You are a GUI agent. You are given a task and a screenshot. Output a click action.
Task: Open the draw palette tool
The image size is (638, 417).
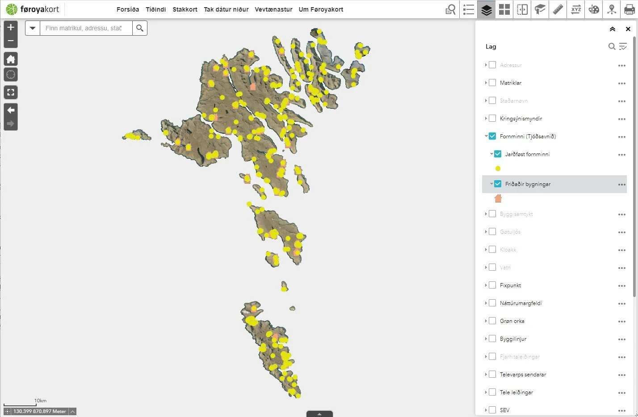click(594, 9)
